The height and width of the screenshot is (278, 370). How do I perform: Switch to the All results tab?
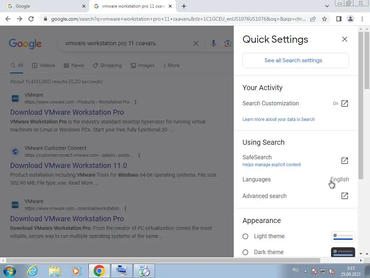[x=17, y=66]
